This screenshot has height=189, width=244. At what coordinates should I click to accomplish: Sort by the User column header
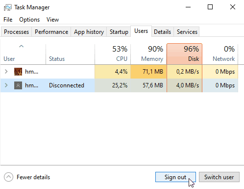[x=23, y=54]
